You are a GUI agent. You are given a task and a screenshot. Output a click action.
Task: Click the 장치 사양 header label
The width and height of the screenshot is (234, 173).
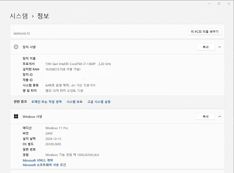tap(29, 47)
